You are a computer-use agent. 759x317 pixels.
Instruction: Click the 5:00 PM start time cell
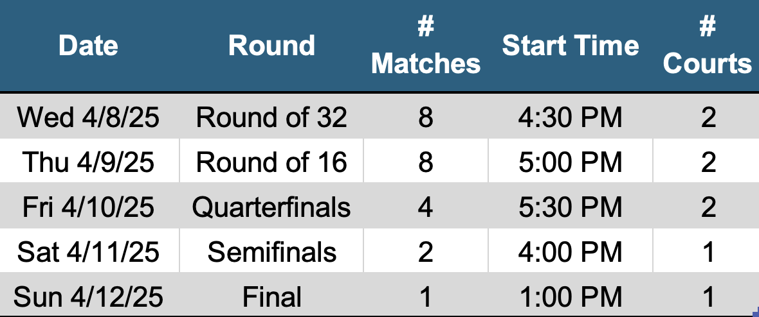571,162
